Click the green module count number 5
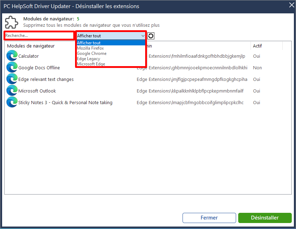The width and height of the screenshot is (296, 229). (78, 19)
